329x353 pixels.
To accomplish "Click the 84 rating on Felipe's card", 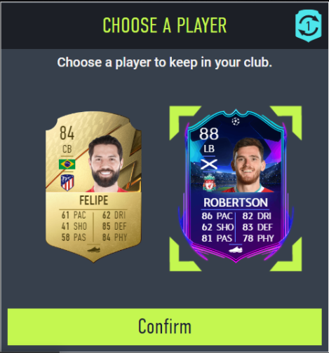I will pyautogui.click(x=67, y=133).
